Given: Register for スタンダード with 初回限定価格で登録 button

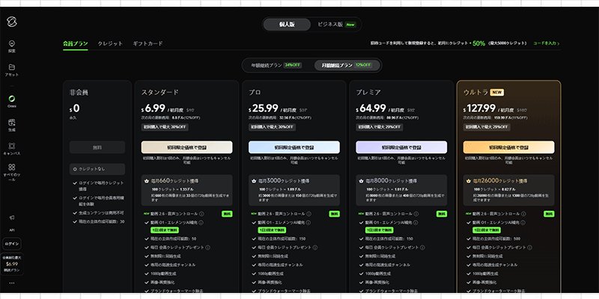Looking at the screenshot, I should coord(186,147).
